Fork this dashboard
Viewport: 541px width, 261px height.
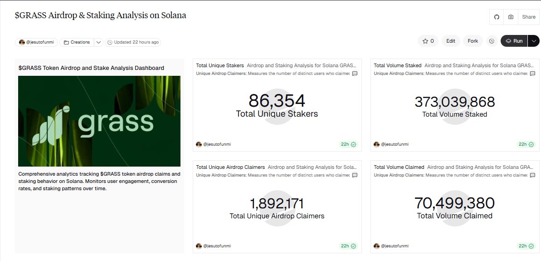(x=473, y=41)
